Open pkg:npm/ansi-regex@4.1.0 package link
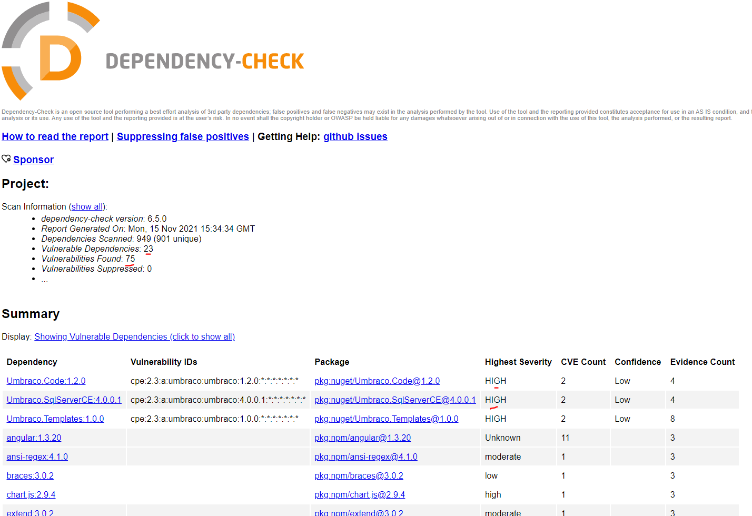Screen dimensions: 752x516 pos(366,457)
